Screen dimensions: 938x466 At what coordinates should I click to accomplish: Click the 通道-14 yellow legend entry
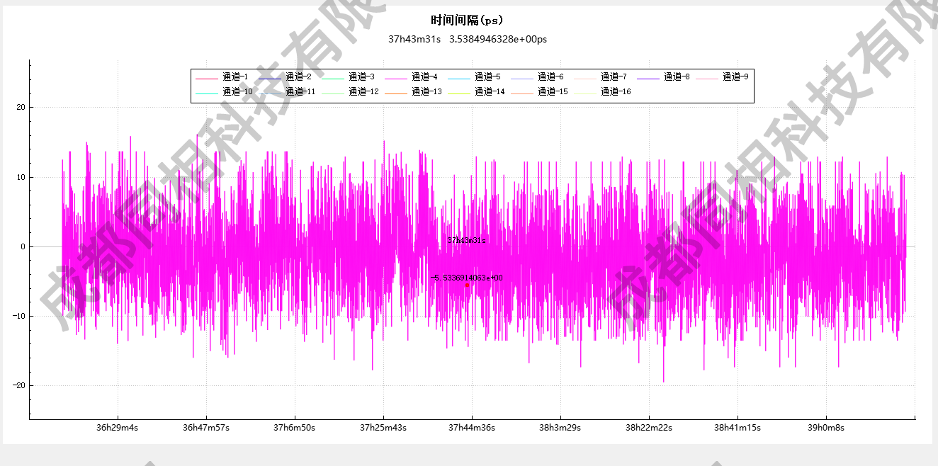click(x=489, y=91)
